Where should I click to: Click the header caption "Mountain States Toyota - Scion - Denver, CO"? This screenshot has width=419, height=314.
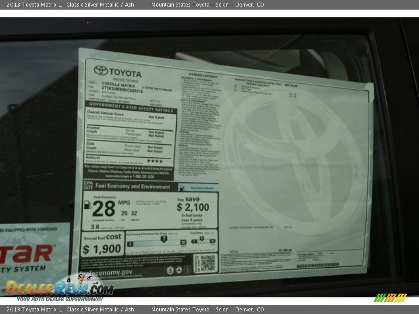208,4
